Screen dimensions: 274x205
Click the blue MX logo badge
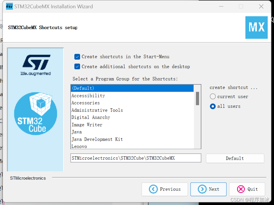pyautogui.click(x=256, y=28)
